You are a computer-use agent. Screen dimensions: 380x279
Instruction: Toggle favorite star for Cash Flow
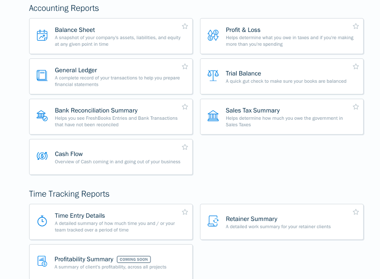point(185,147)
